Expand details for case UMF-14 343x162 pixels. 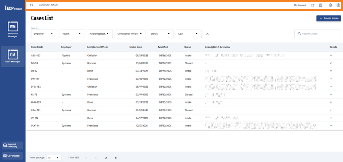tap(331, 126)
